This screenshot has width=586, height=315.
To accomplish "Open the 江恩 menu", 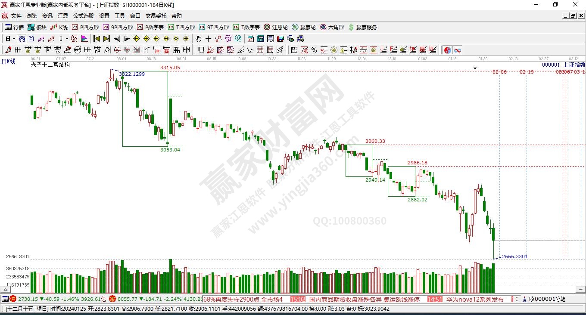I will pyautogui.click(x=62, y=15).
